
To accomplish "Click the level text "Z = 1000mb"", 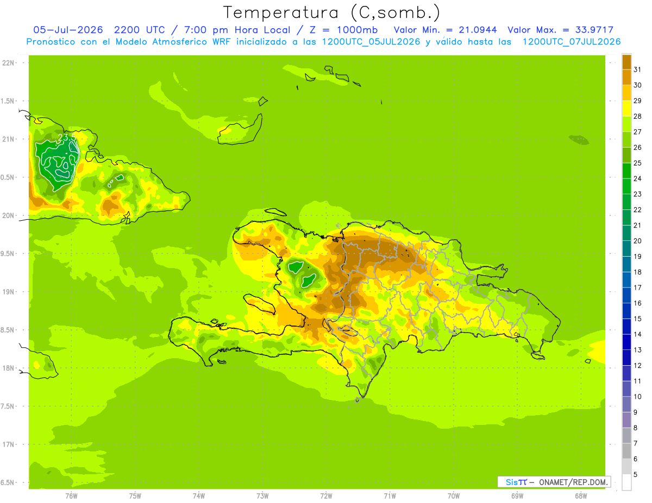I will [x=343, y=30].
